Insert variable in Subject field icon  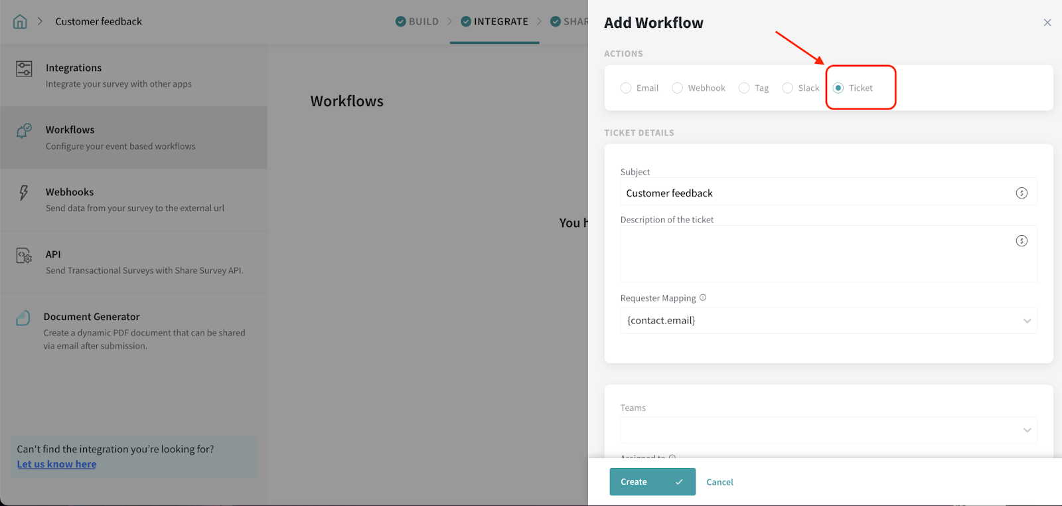click(x=1022, y=193)
